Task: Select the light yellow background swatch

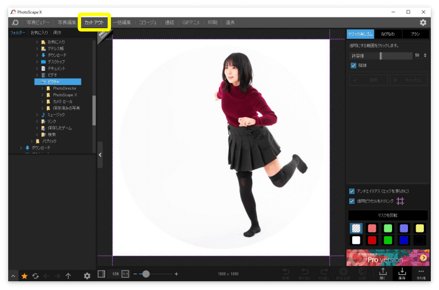Action: coord(420,228)
